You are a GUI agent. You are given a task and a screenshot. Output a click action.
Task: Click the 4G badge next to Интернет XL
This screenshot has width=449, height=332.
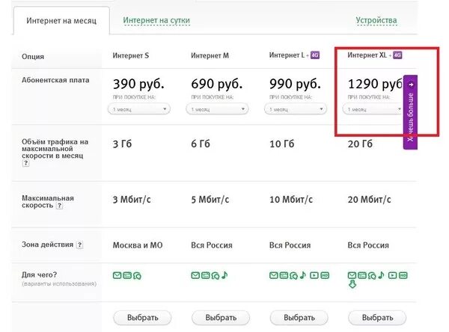397,55
